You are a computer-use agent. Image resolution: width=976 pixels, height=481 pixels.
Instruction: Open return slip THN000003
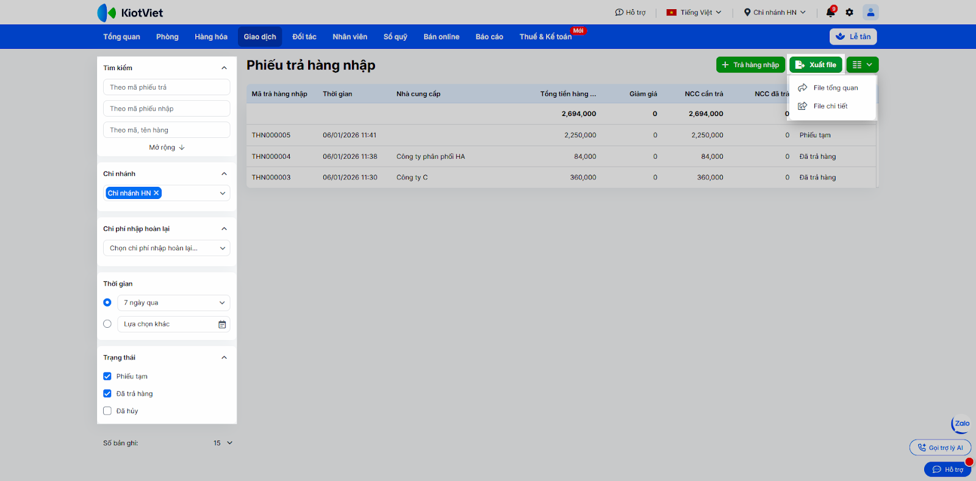271,178
